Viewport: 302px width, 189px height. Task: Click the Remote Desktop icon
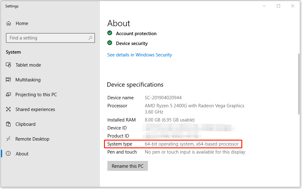(9, 139)
